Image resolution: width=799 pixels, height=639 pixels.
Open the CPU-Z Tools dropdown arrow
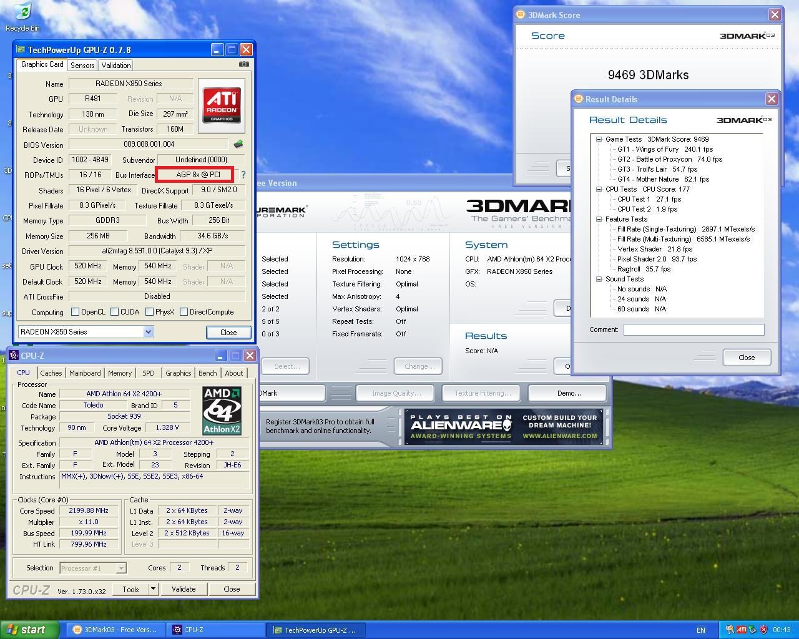point(152,589)
